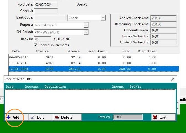This screenshot has height=133, width=186.
Task: Open the Check payment type dropdown
Action: point(103,18)
